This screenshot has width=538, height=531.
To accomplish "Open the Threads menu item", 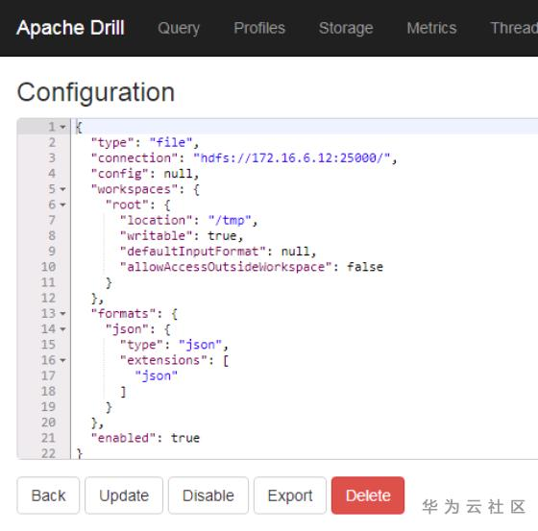I will pyautogui.click(x=514, y=28).
